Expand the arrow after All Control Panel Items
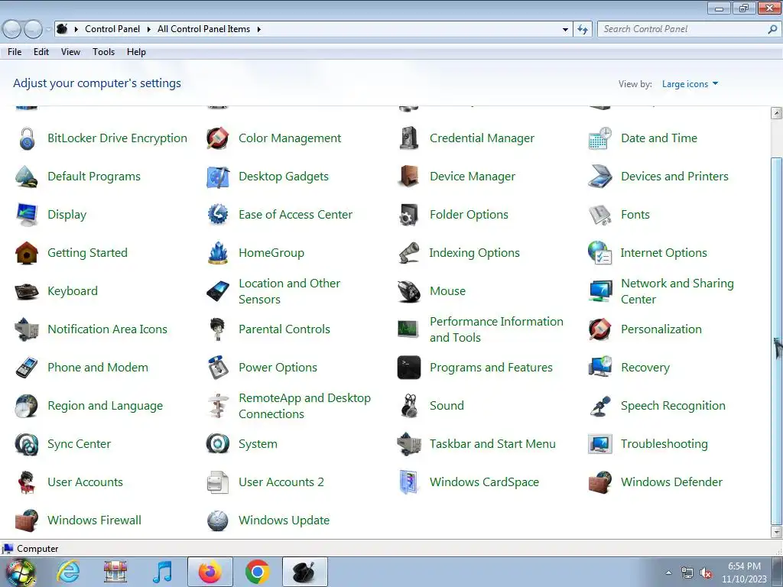783x587 pixels. pos(258,30)
